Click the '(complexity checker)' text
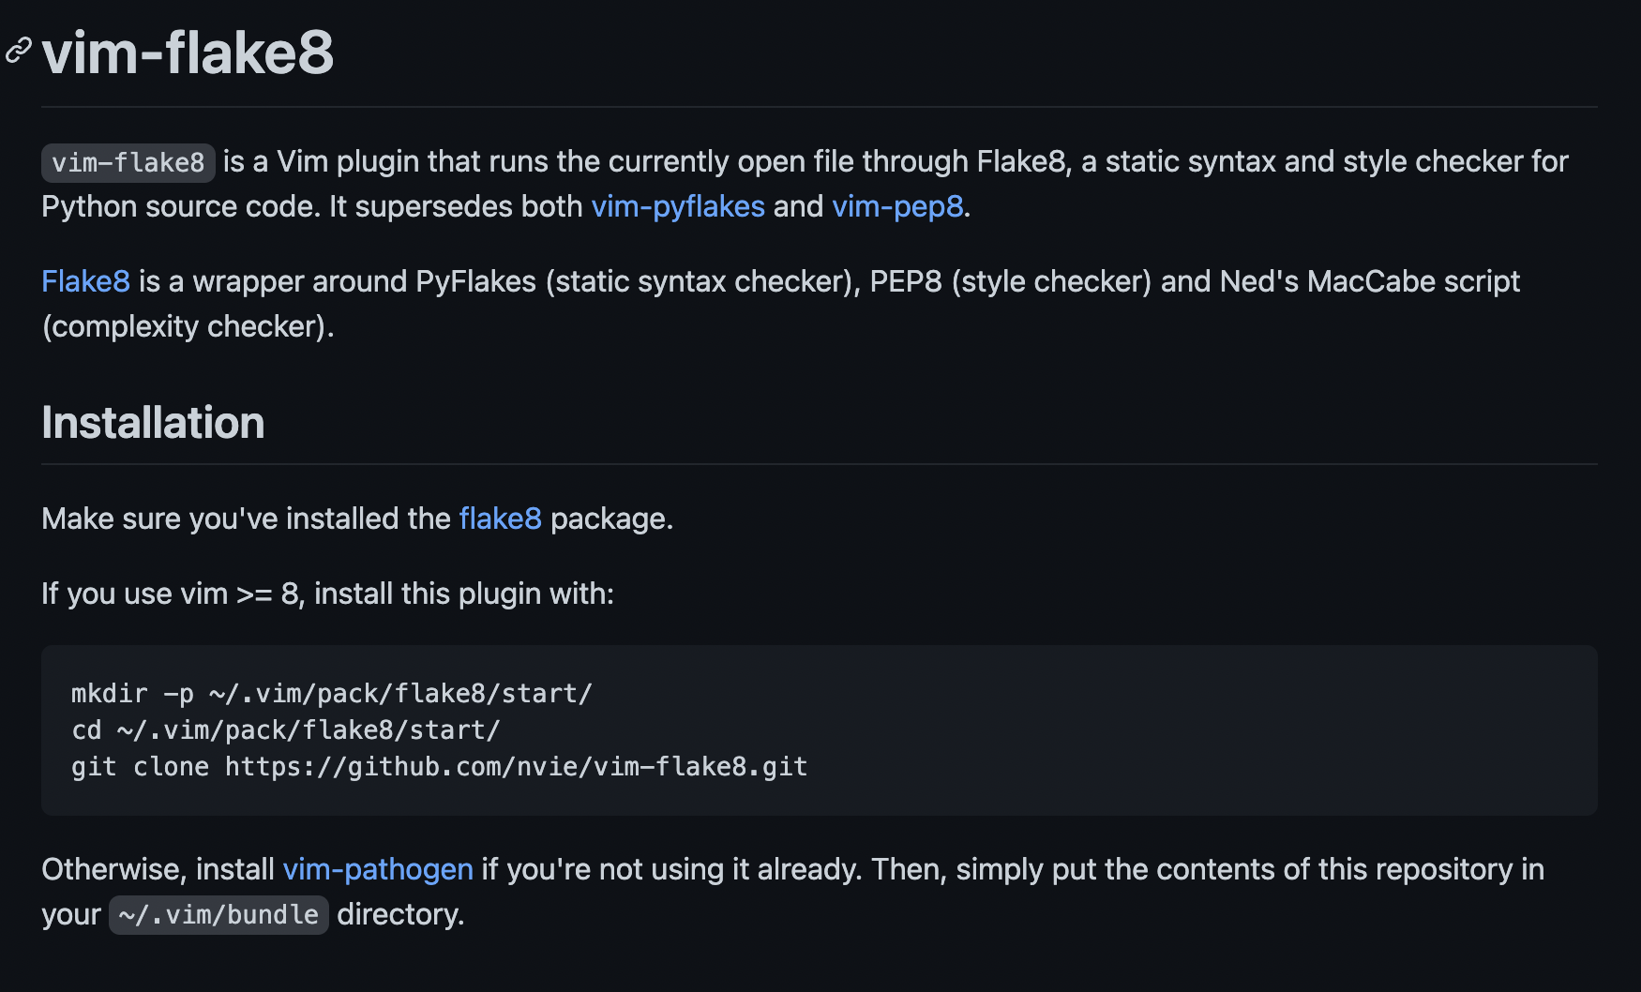1641x992 pixels. click(188, 326)
